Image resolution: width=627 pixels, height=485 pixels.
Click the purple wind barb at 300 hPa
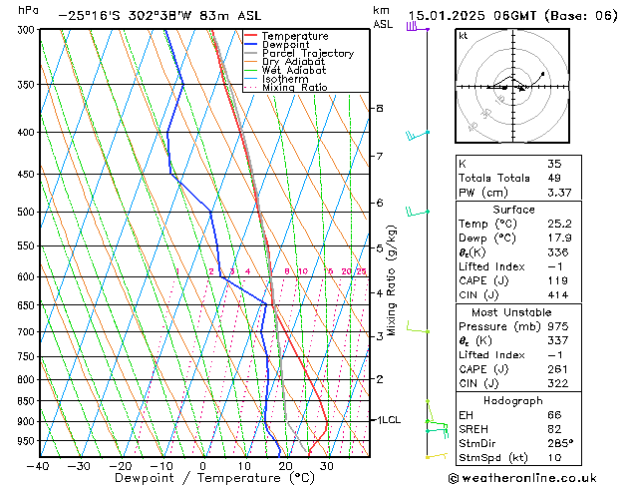click(413, 27)
